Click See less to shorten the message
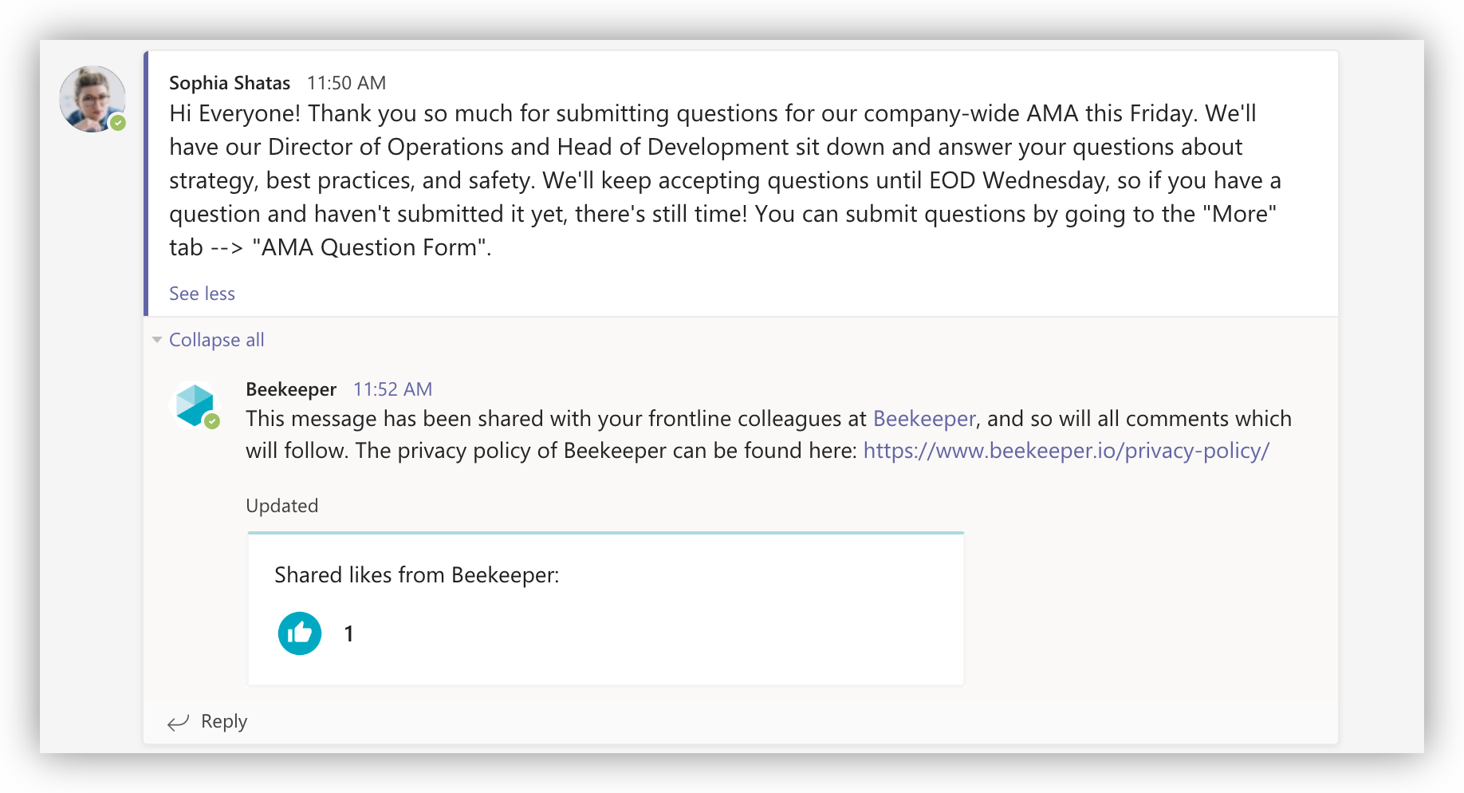1464x793 pixels. click(x=202, y=294)
